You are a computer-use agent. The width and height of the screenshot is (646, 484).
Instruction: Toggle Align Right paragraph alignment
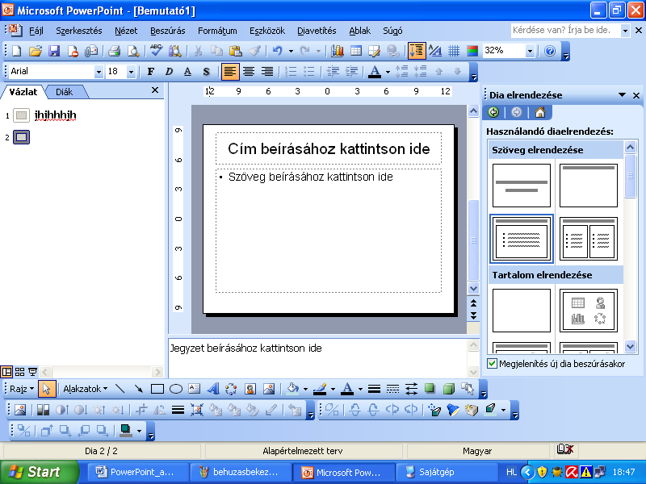click(x=267, y=72)
